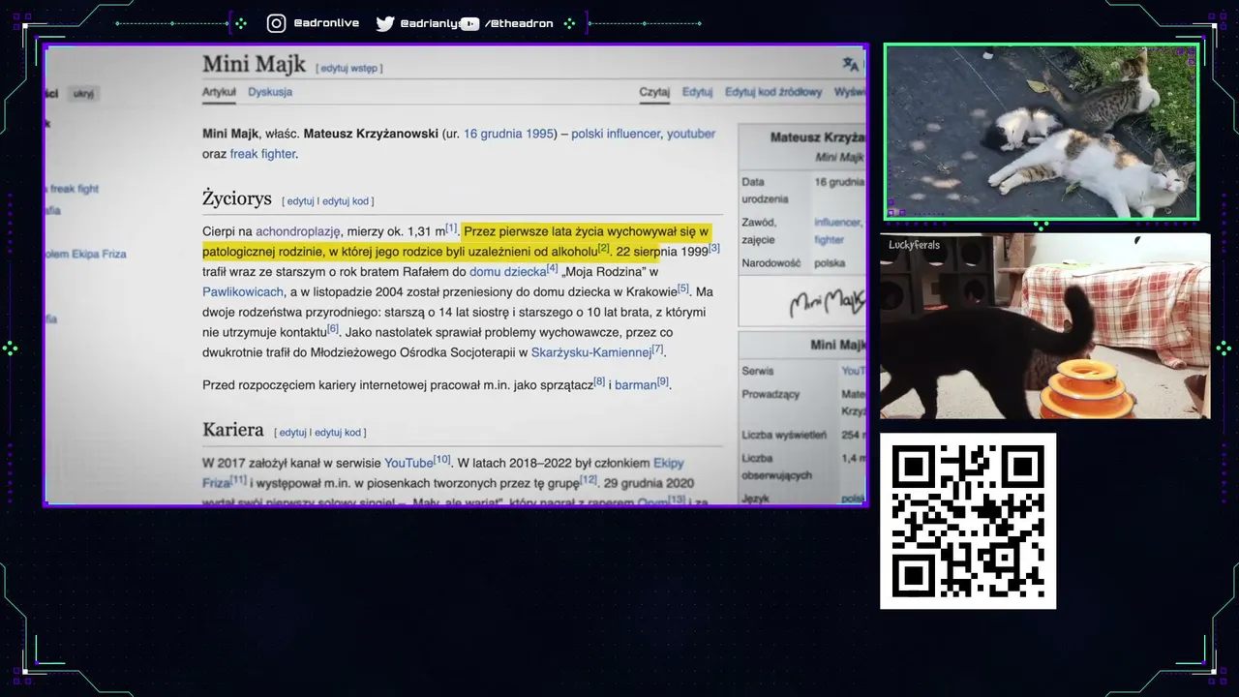Viewport: 1239px width, 697px height.
Task: Open the 'influencer' link in the infobox
Action: point(837,223)
